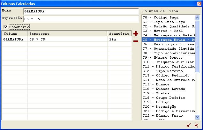The height and width of the screenshot is (130, 203).
Task: Click the Expressao column header
Action: click(67, 33)
